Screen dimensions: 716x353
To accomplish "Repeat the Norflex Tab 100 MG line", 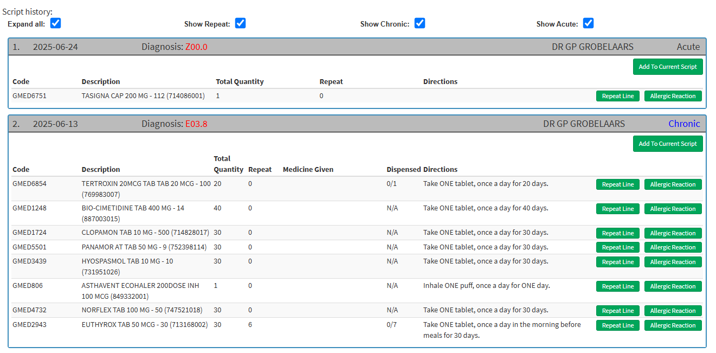I will tap(617, 311).
